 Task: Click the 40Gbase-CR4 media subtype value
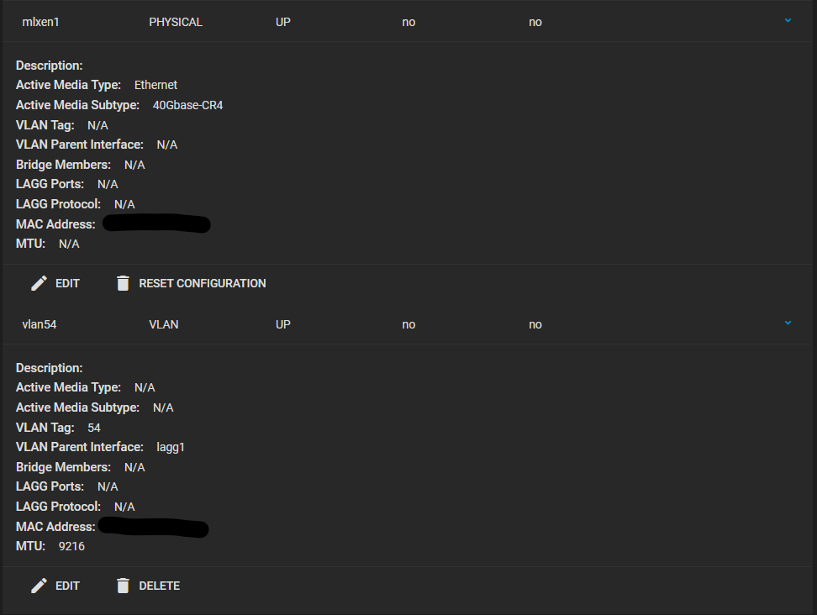(x=187, y=105)
